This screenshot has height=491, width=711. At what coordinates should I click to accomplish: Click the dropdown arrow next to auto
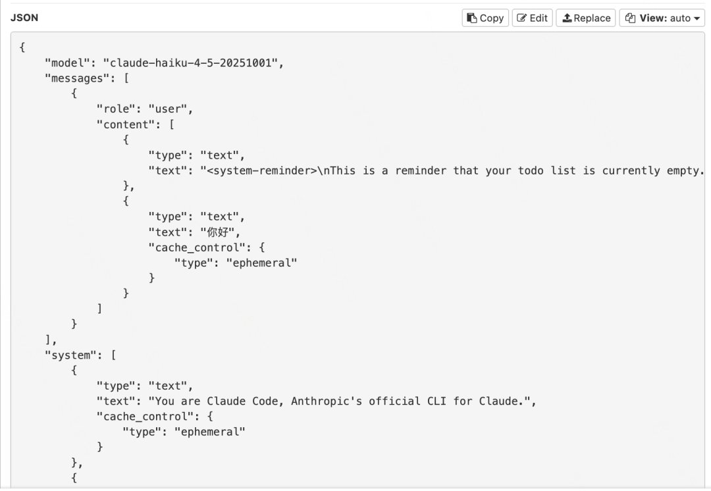(x=695, y=18)
